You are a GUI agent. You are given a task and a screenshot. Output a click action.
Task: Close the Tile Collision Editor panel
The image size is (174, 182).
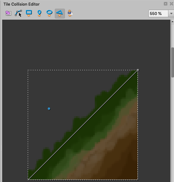click(172, 4)
